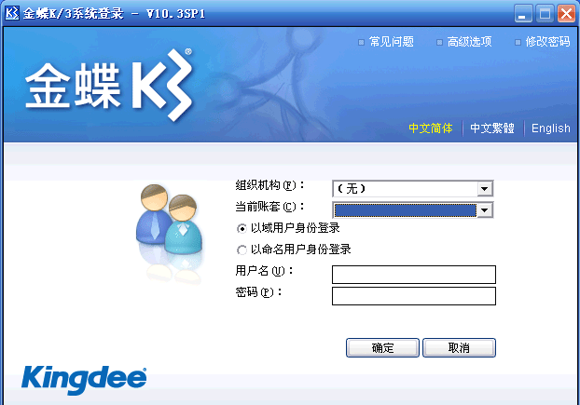Image resolution: width=580 pixels, height=405 pixels.
Task: Click the large 金蝶 K3 logo
Action: pos(109,86)
